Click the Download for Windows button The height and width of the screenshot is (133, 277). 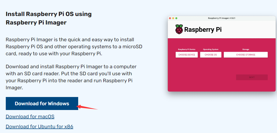click(x=42, y=103)
